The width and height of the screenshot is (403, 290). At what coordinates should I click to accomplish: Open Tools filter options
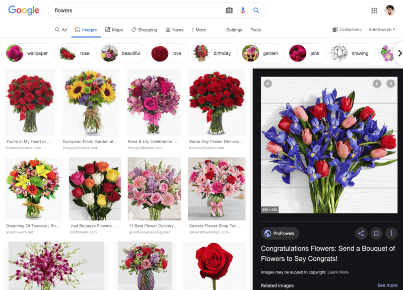pos(256,30)
